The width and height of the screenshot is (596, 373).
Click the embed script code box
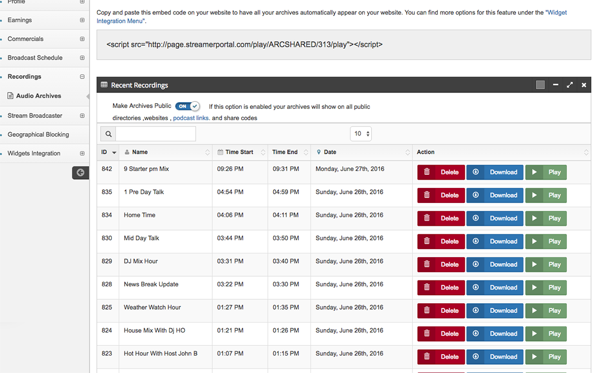click(344, 45)
